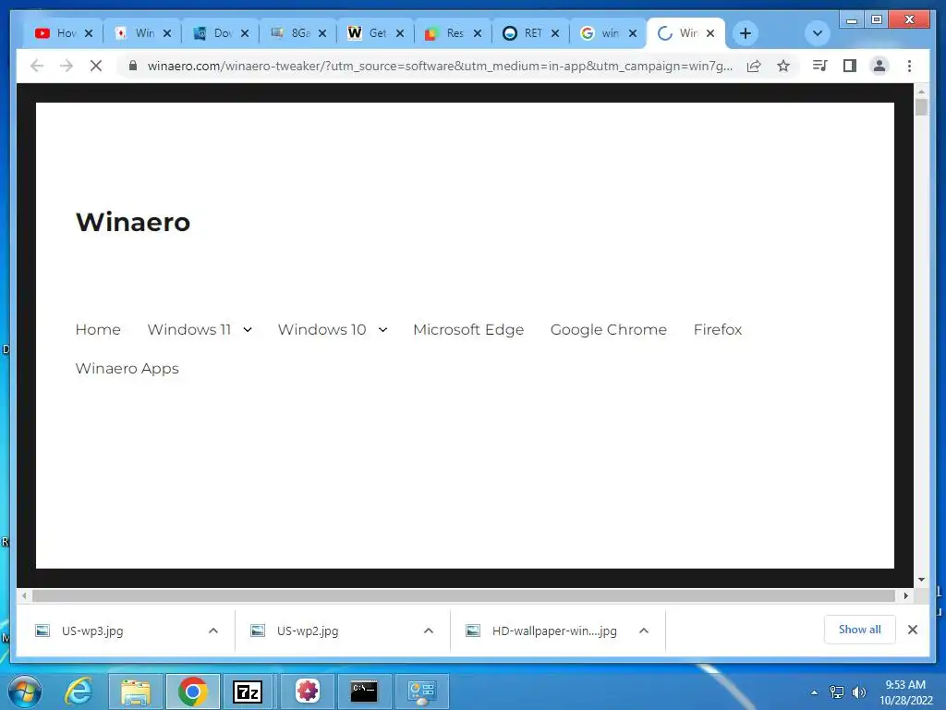Expand the Windows 10 submenu chevron

[x=382, y=330]
